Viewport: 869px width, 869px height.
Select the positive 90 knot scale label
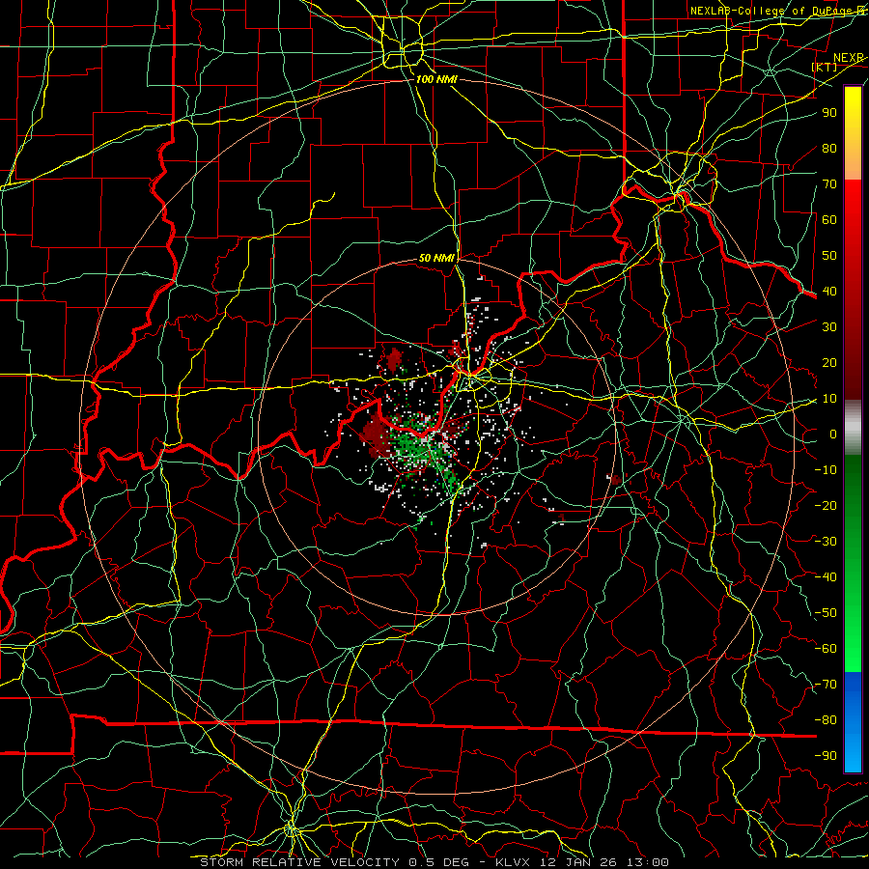click(829, 113)
